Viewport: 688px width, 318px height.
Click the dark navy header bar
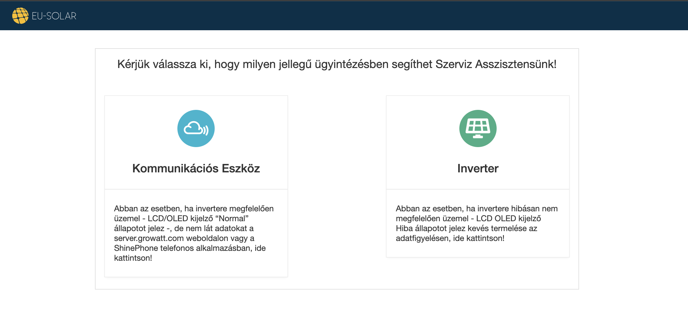tap(350, 16)
